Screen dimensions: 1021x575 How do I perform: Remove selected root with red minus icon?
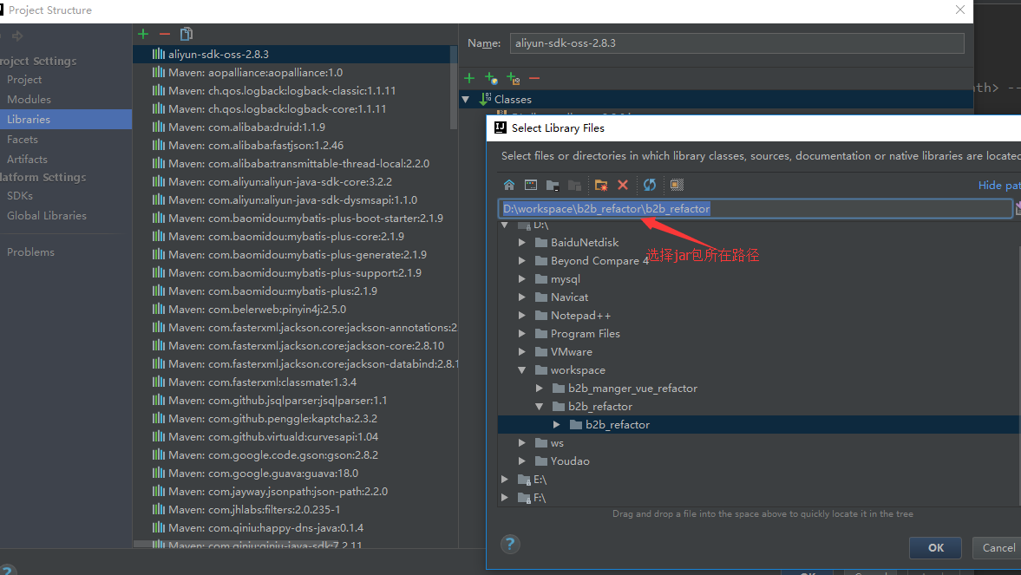point(534,78)
